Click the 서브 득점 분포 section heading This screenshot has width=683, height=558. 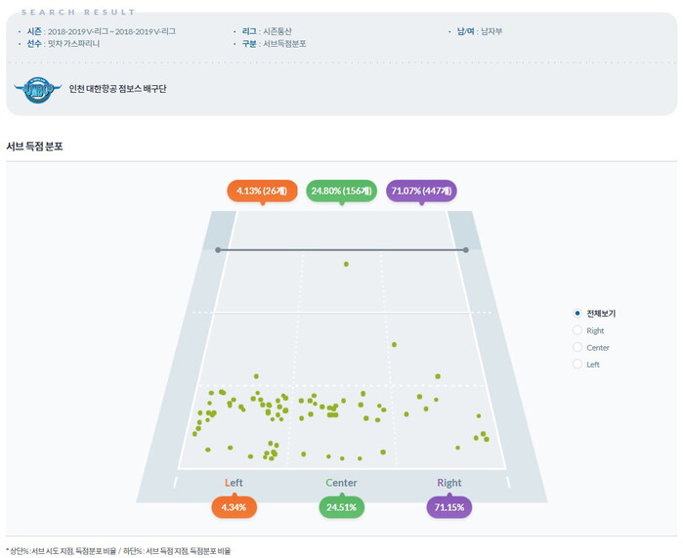click(x=34, y=147)
